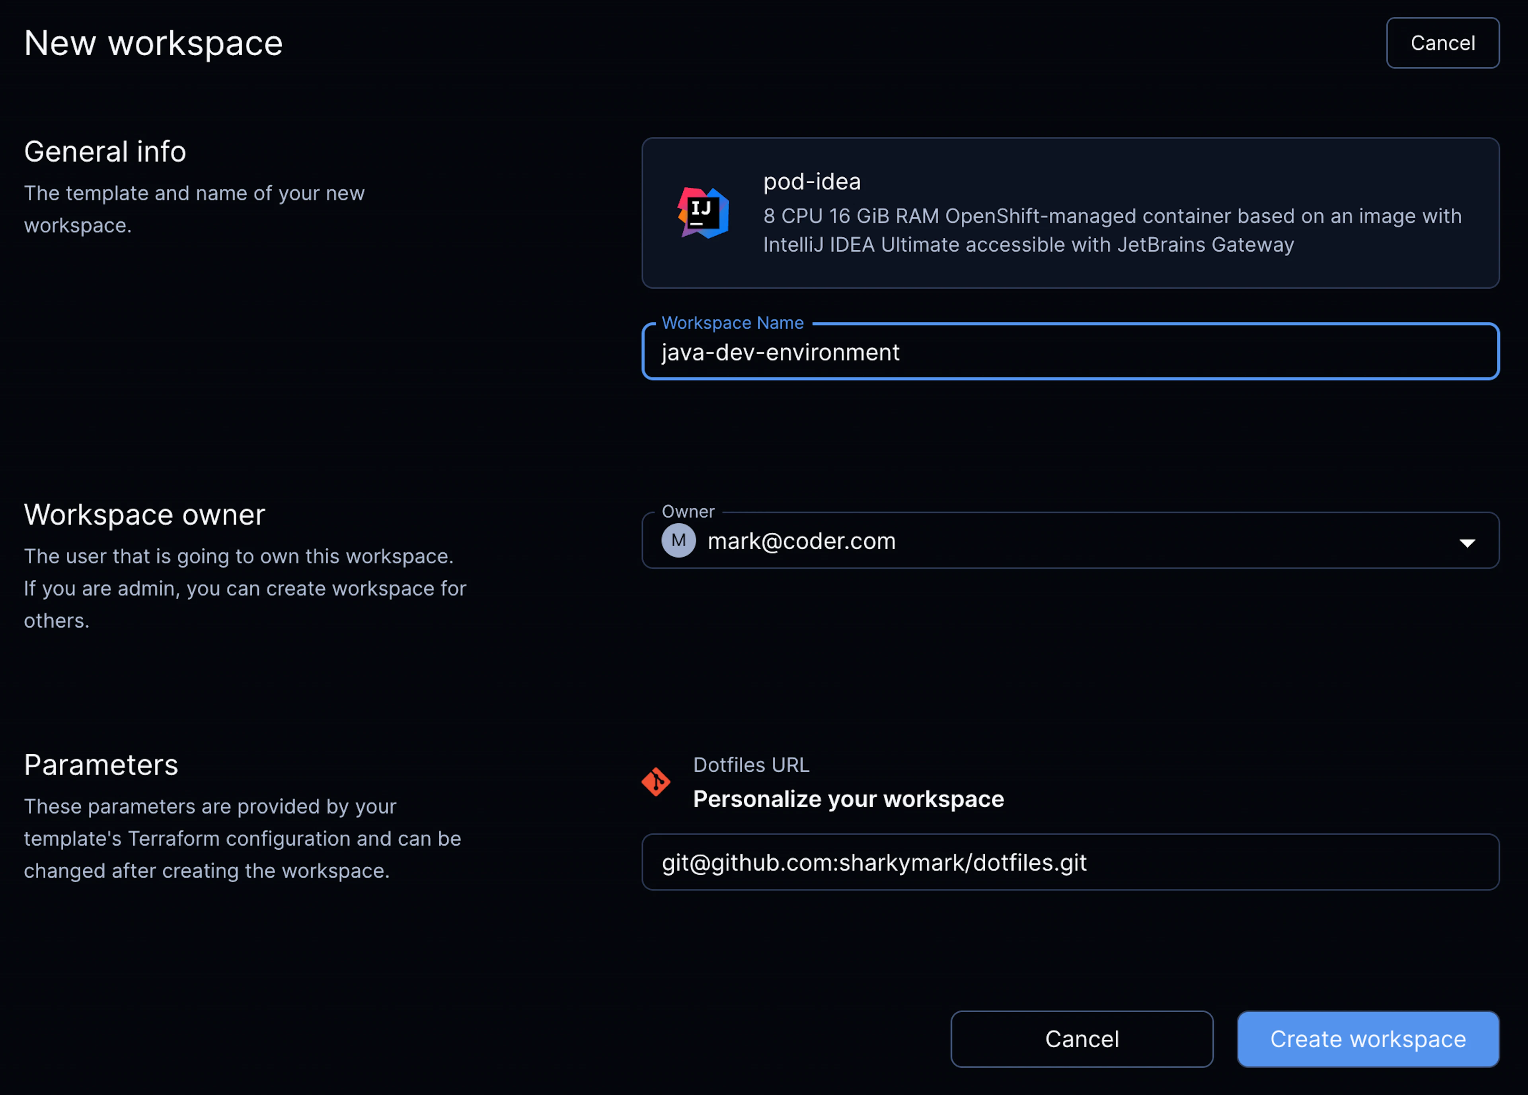Click the dropdown arrow in Owner field

coord(1468,542)
